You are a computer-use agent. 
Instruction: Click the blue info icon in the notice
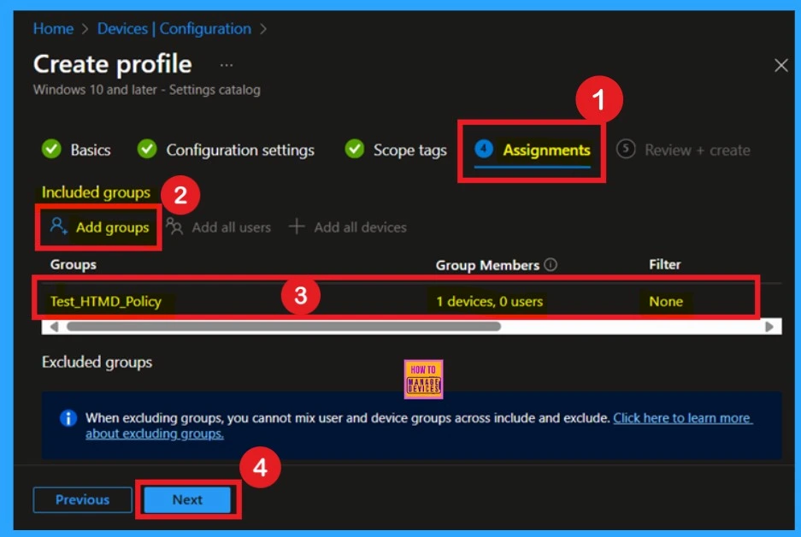68,418
